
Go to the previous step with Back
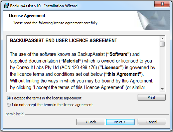(x=91, y=122)
